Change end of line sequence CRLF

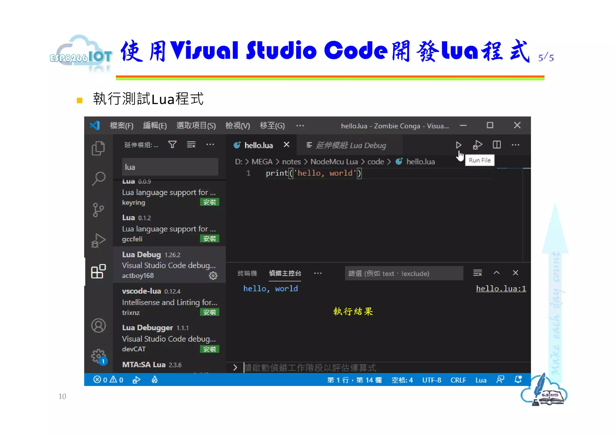458,380
